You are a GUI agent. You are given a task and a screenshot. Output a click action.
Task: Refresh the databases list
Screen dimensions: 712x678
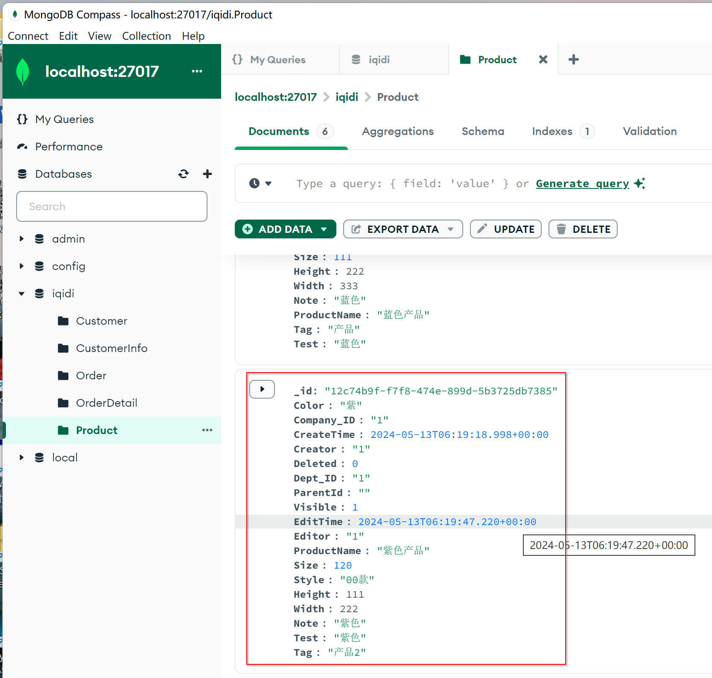[184, 174]
